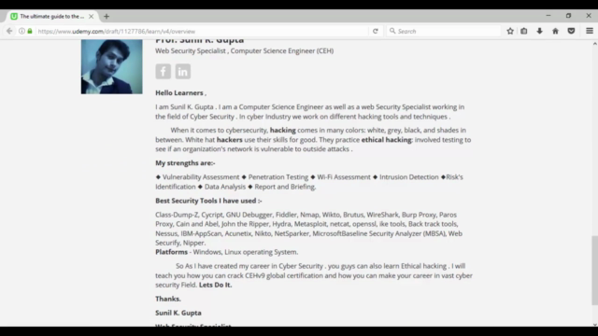This screenshot has width=598, height=336.
Task: Open a new tab with plus button
Action: pyautogui.click(x=107, y=17)
